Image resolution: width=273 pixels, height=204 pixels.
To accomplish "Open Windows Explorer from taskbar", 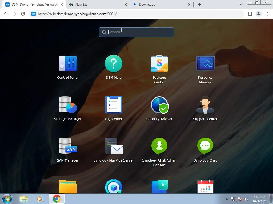I will (24, 199).
